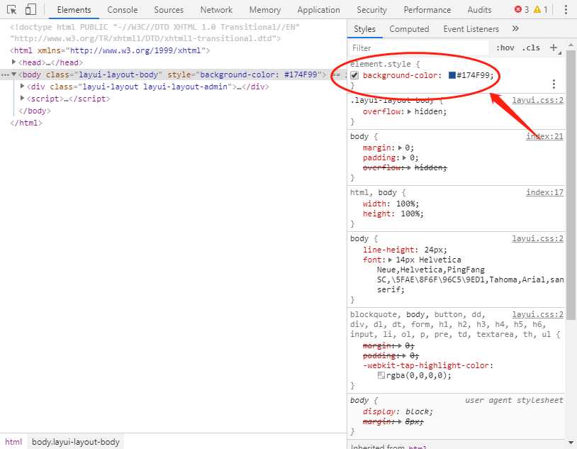Expand the overflow hidden shorthand in .layui-layout-body

(409, 111)
